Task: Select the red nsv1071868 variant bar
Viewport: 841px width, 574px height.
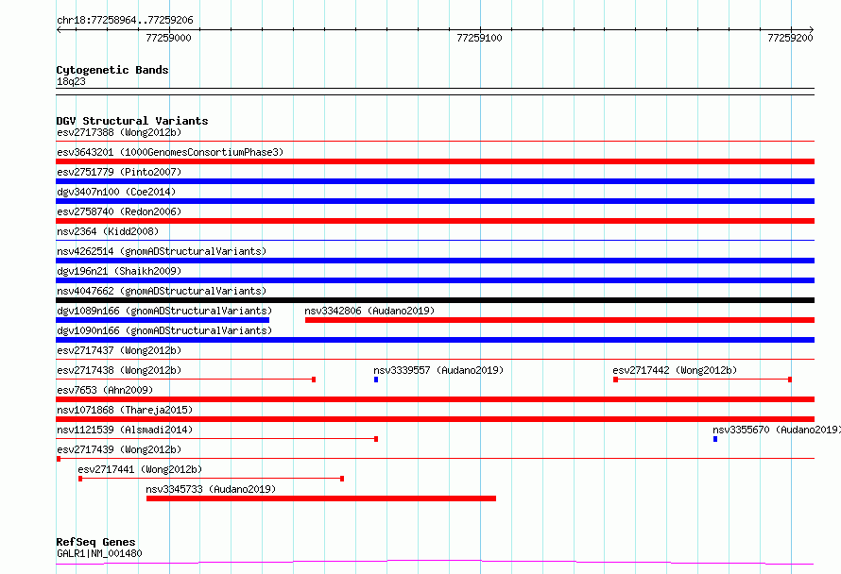Action: coord(435,419)
